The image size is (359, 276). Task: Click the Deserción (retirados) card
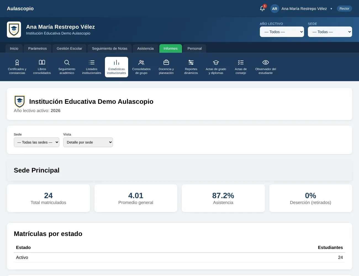pos(310,198)
